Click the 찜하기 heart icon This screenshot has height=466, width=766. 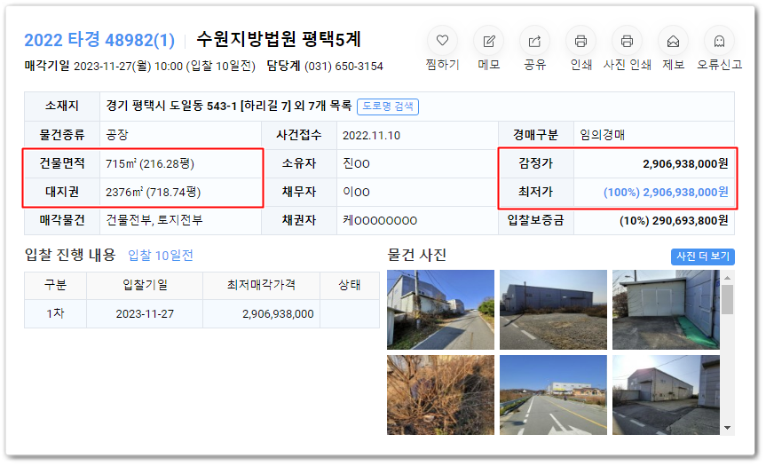442,41
